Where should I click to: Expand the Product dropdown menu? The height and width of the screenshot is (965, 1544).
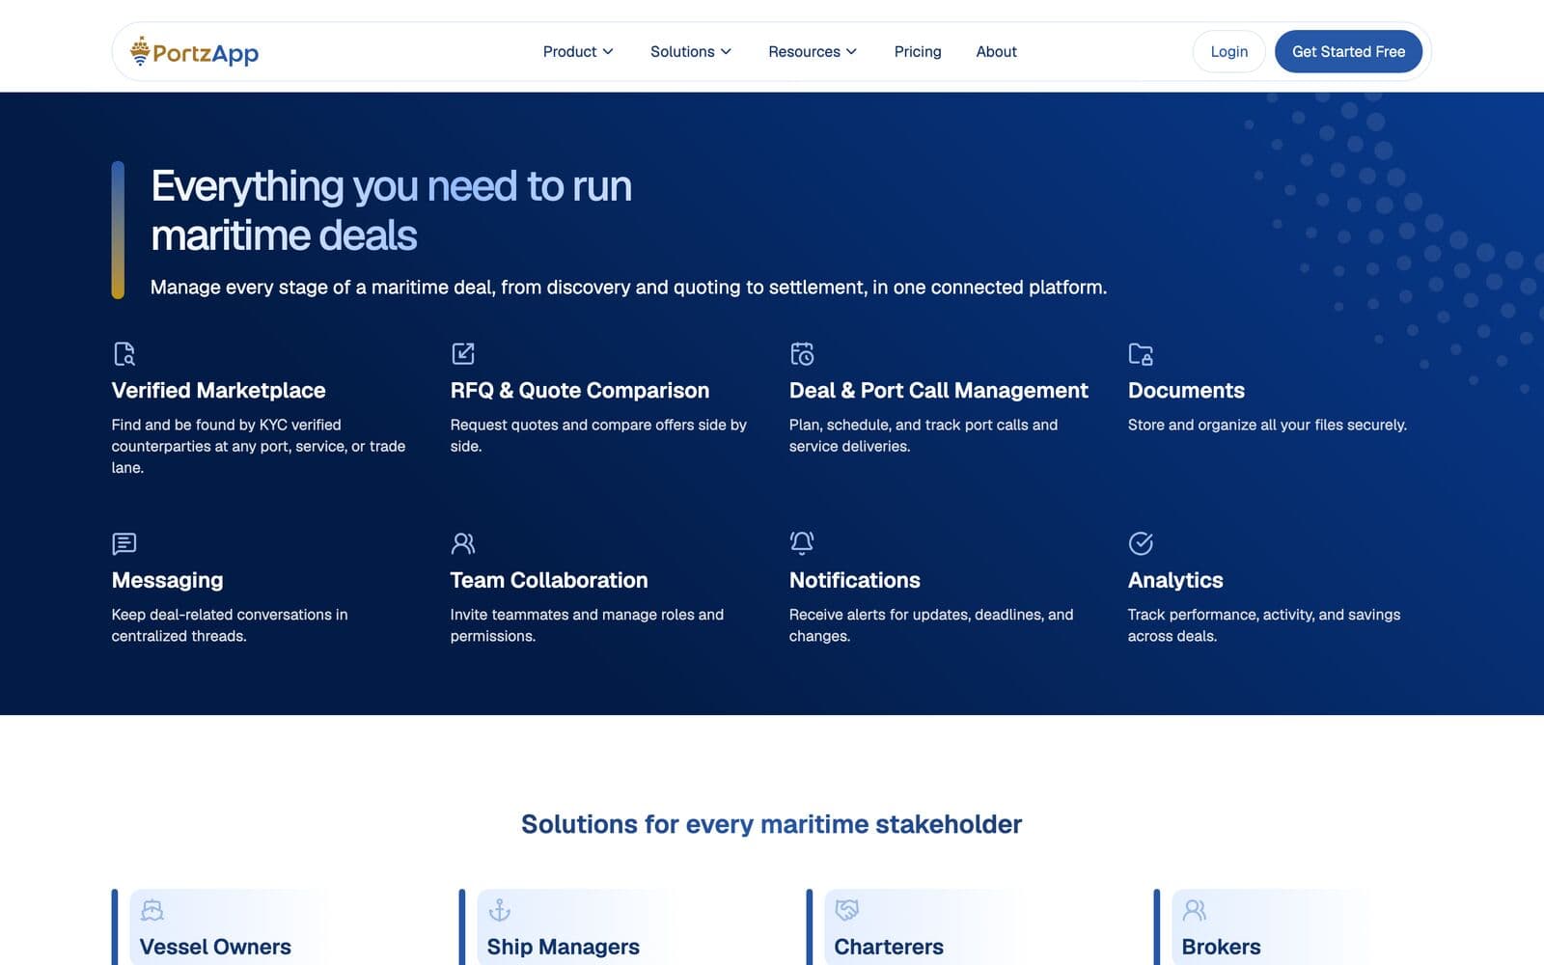coord(578,52)
